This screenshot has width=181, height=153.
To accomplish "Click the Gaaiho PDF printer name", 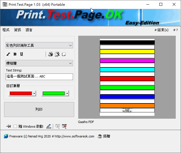I will [86, 122].
